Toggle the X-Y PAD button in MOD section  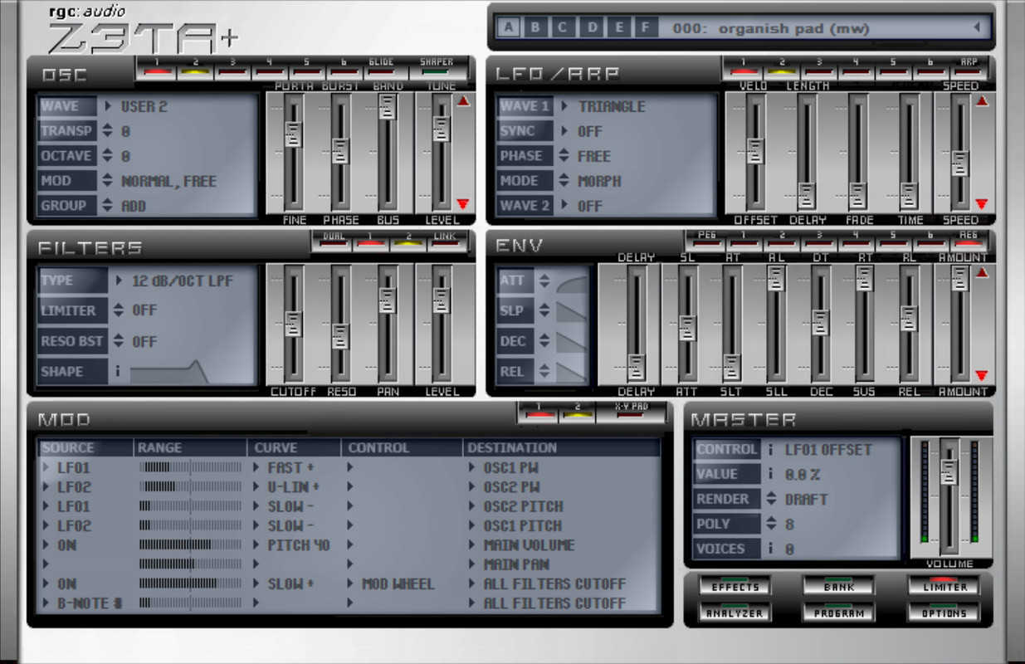click(x=629, y=411)
